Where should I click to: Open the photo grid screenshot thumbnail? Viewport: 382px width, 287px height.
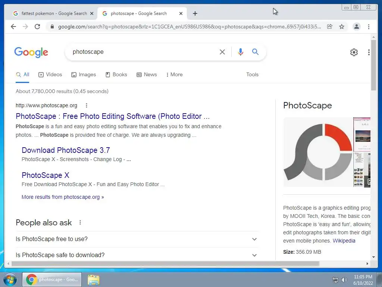click(362, 170)
